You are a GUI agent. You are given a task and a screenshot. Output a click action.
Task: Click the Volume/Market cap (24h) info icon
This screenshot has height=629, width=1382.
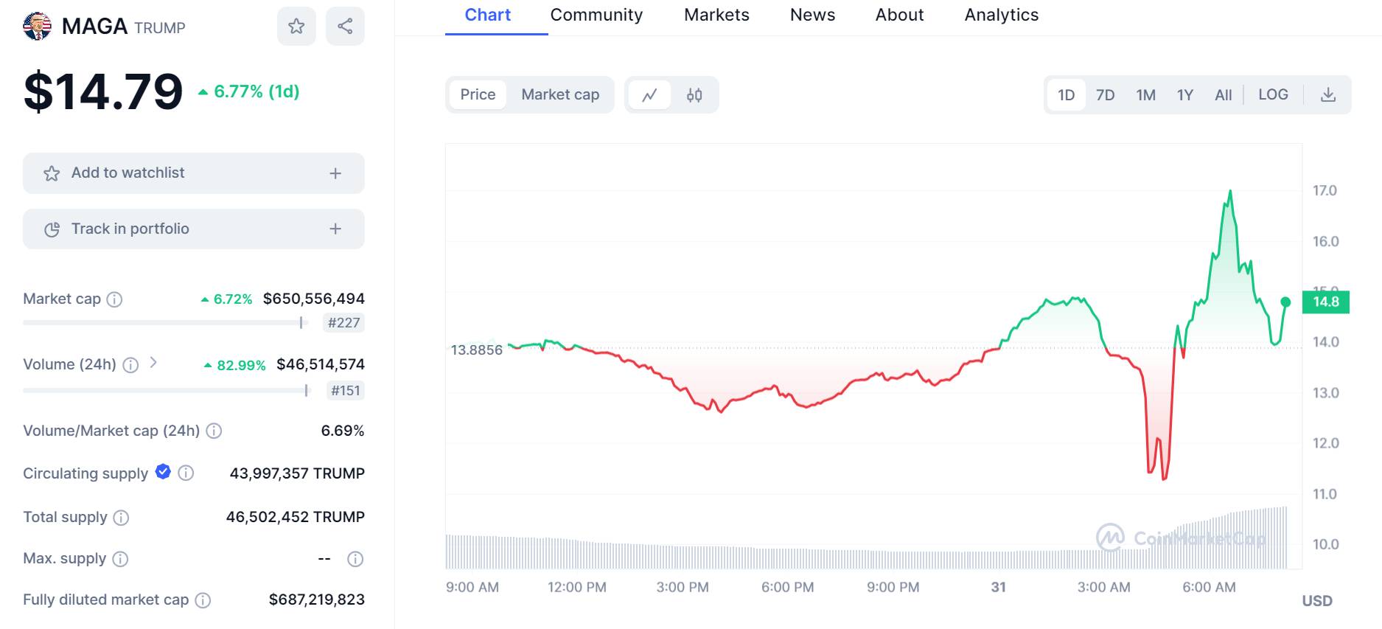[214, 431]
